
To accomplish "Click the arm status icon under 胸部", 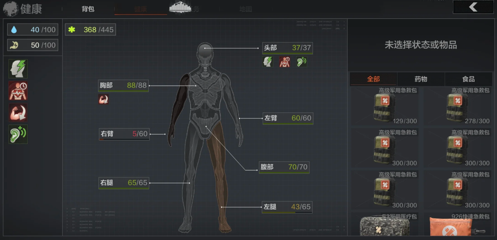I will [103, 100].
